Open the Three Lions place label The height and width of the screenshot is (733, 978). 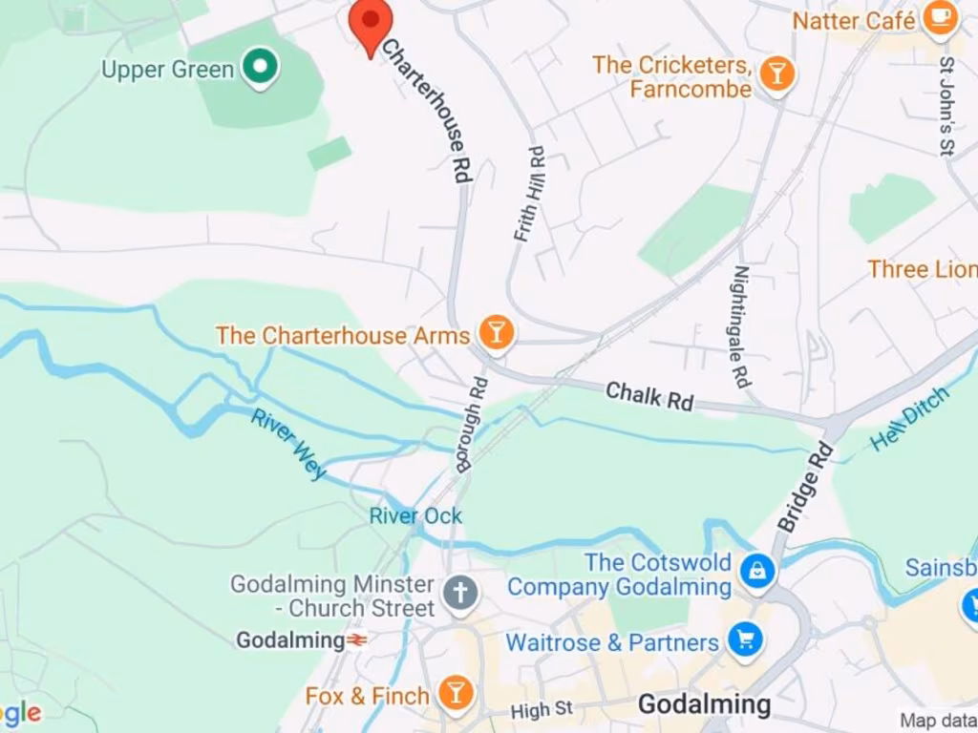pos(924,269)
